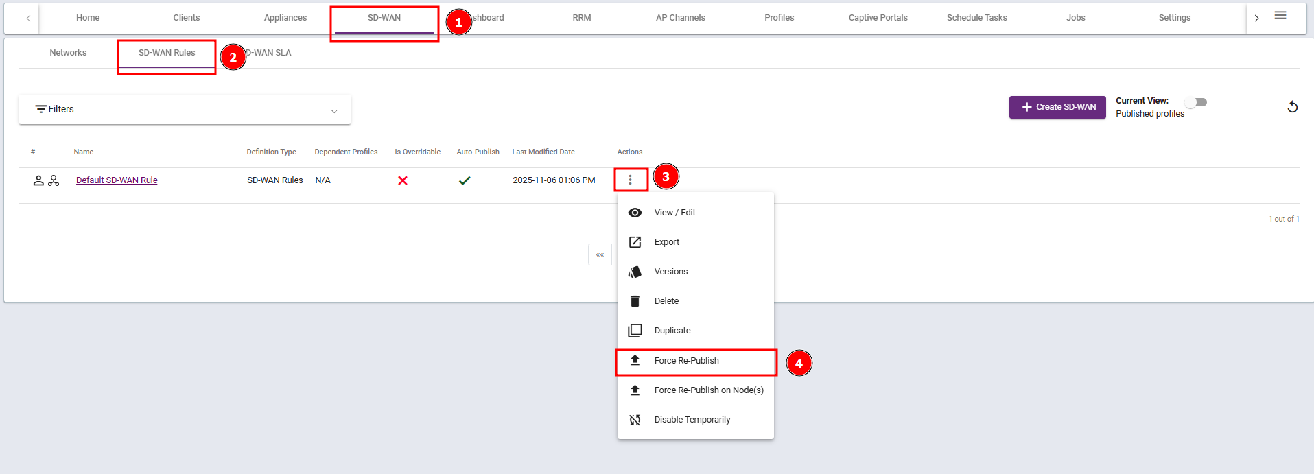The width and height of the screenshot is (1314, 474).
Task: Open the Default SD-WAN Rule link
Action: (x=117, y=180)
